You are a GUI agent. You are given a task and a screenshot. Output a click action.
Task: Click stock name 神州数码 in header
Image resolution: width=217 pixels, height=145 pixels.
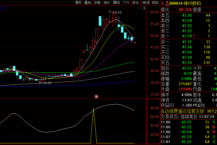tap(192, 3)
